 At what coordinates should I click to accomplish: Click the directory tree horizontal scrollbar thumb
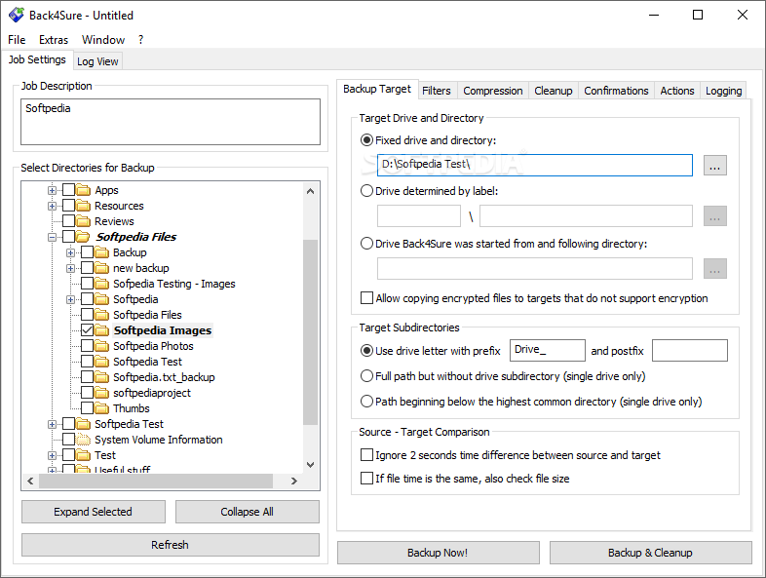[155, 481]
